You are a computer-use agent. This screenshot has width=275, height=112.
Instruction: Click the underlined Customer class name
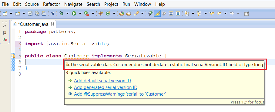[x=76, y=56]
